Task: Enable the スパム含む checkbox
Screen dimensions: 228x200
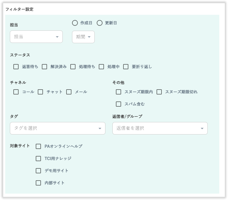Action: click(119, 104)
